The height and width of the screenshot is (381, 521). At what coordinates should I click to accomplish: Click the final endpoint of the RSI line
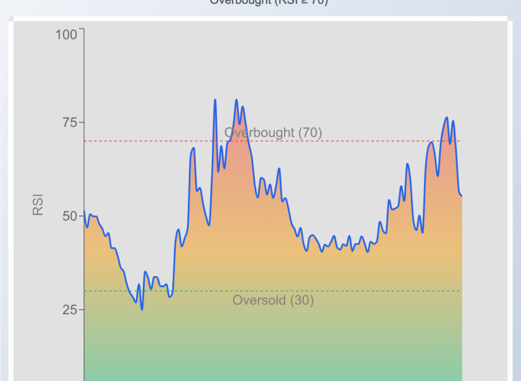(461, 196)
